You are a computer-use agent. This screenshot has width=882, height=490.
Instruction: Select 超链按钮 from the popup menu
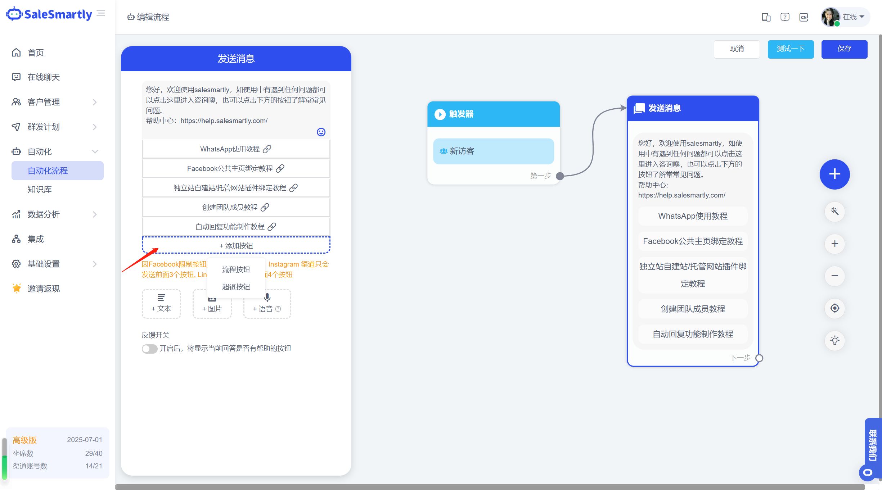pos(236,287)
